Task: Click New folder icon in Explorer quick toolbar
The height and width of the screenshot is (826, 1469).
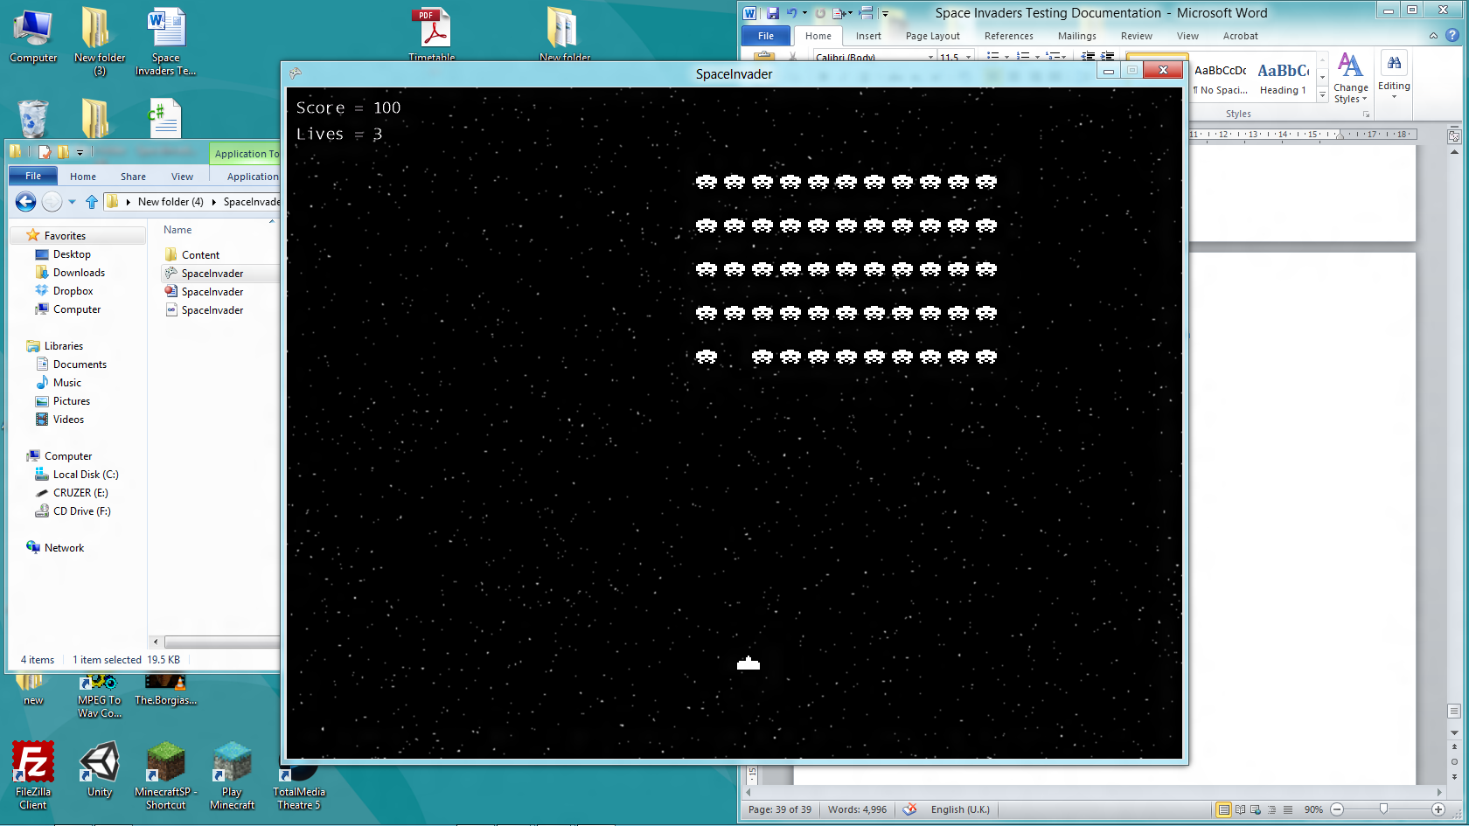Action: coord(63,152)
